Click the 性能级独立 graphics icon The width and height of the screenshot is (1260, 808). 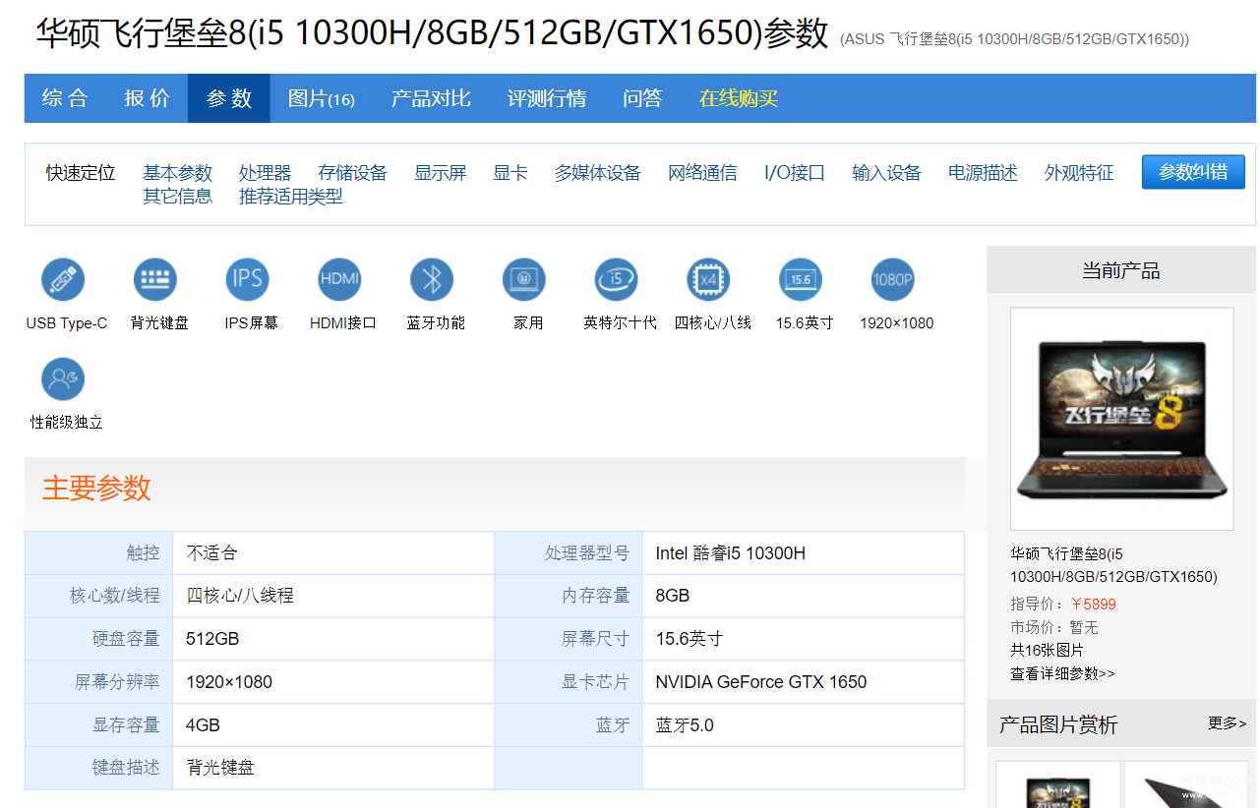click(63, 379)
